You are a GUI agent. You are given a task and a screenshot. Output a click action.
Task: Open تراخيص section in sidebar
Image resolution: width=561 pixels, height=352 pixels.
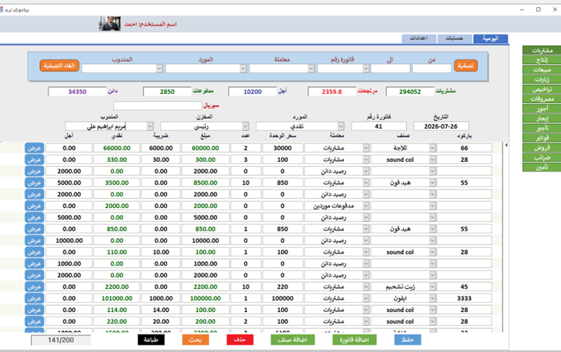(x=542, y=89)
